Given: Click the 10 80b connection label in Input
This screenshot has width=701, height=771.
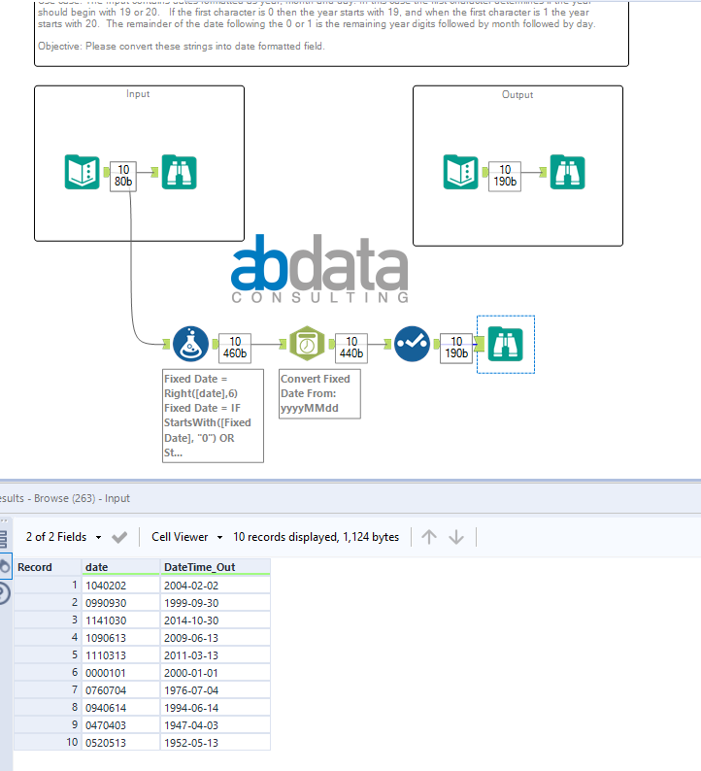Looking at the screenshot, I should [123, 176].
